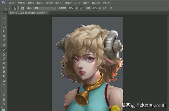Viewport: 169px width, 111px height.
Task: Select the Brush tool in toolbox
Action: (4, 50)
